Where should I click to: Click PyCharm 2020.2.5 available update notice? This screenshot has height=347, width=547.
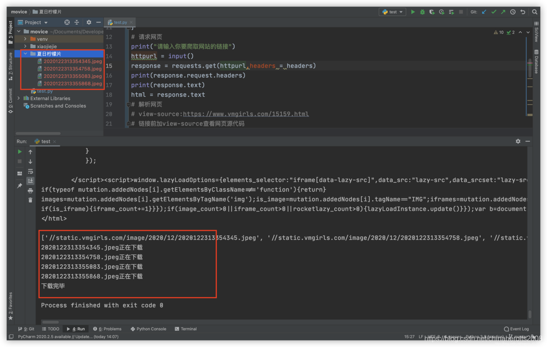(68, 337)
